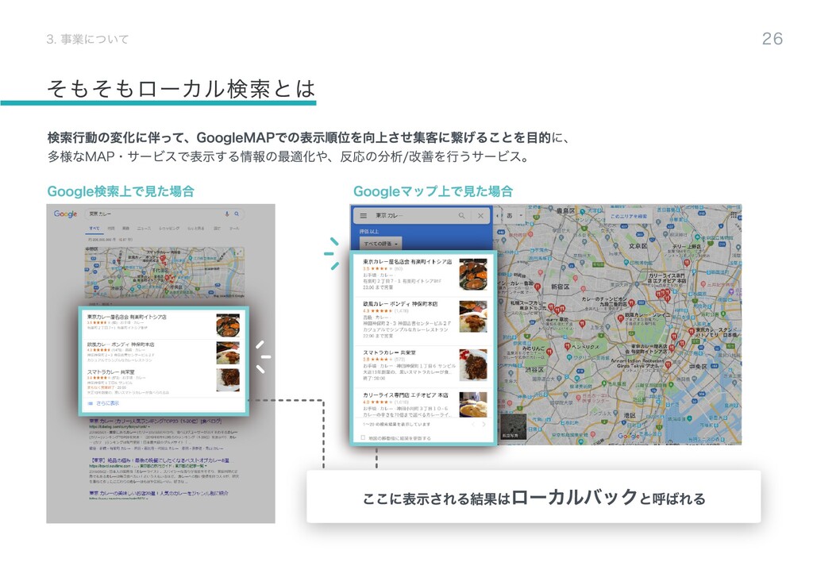The width and height of the screenshot is (813, 562).
Task: Click the 文京区 label on the map
Action: (638, 246)
